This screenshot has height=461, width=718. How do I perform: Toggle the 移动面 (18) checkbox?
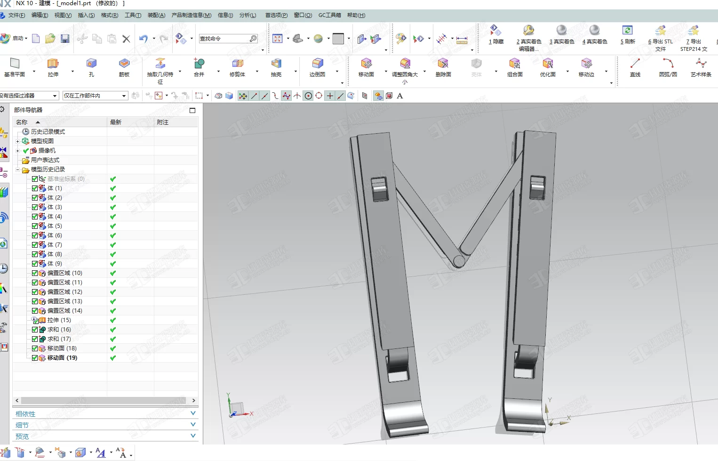(35, 348)
